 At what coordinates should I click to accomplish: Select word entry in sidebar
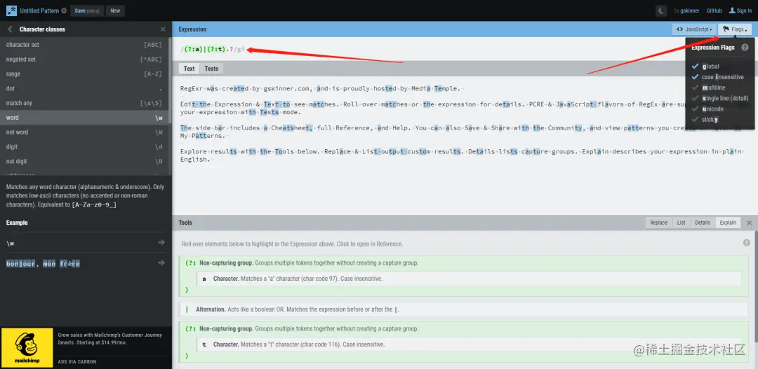click(84, 117)
